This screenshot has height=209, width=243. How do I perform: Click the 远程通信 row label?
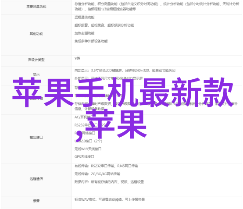click(36, 179)
